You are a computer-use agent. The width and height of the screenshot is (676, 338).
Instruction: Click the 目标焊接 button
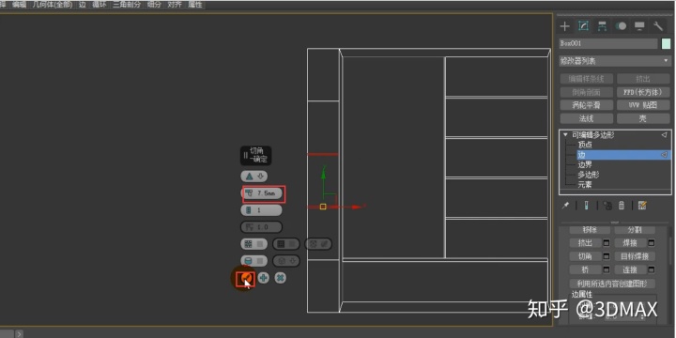coord(635,256)
